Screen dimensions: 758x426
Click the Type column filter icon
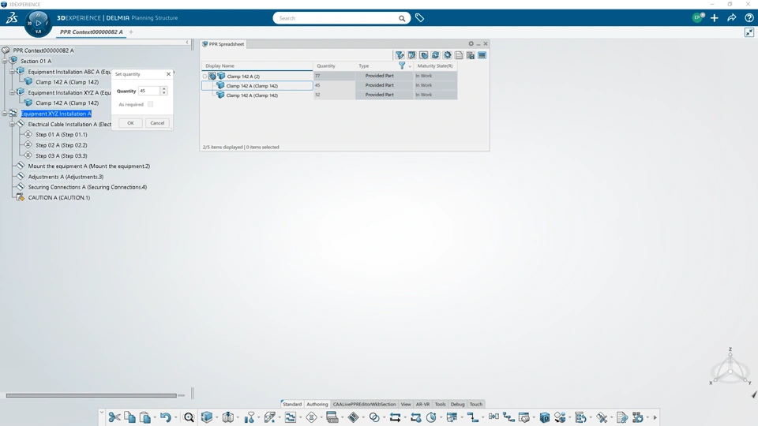coord(402,65)
